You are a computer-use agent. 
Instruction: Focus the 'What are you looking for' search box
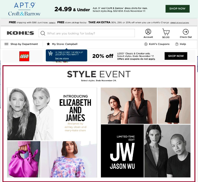pyautogui.click(x=87, y=33)
